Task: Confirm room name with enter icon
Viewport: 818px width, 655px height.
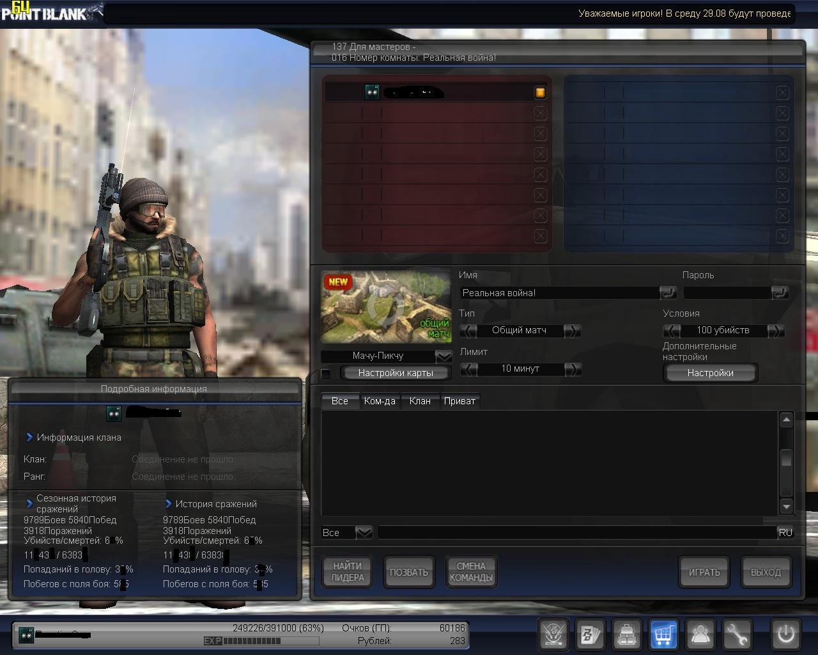Action: tap(668, 293)
